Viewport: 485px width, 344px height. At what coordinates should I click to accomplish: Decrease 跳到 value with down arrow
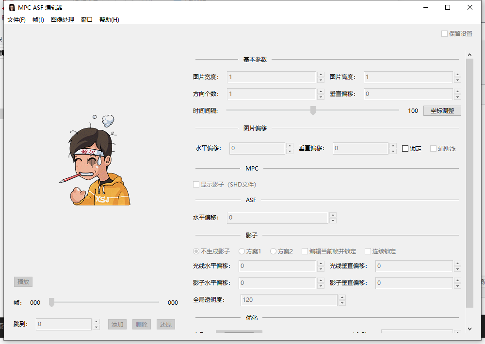96,328
